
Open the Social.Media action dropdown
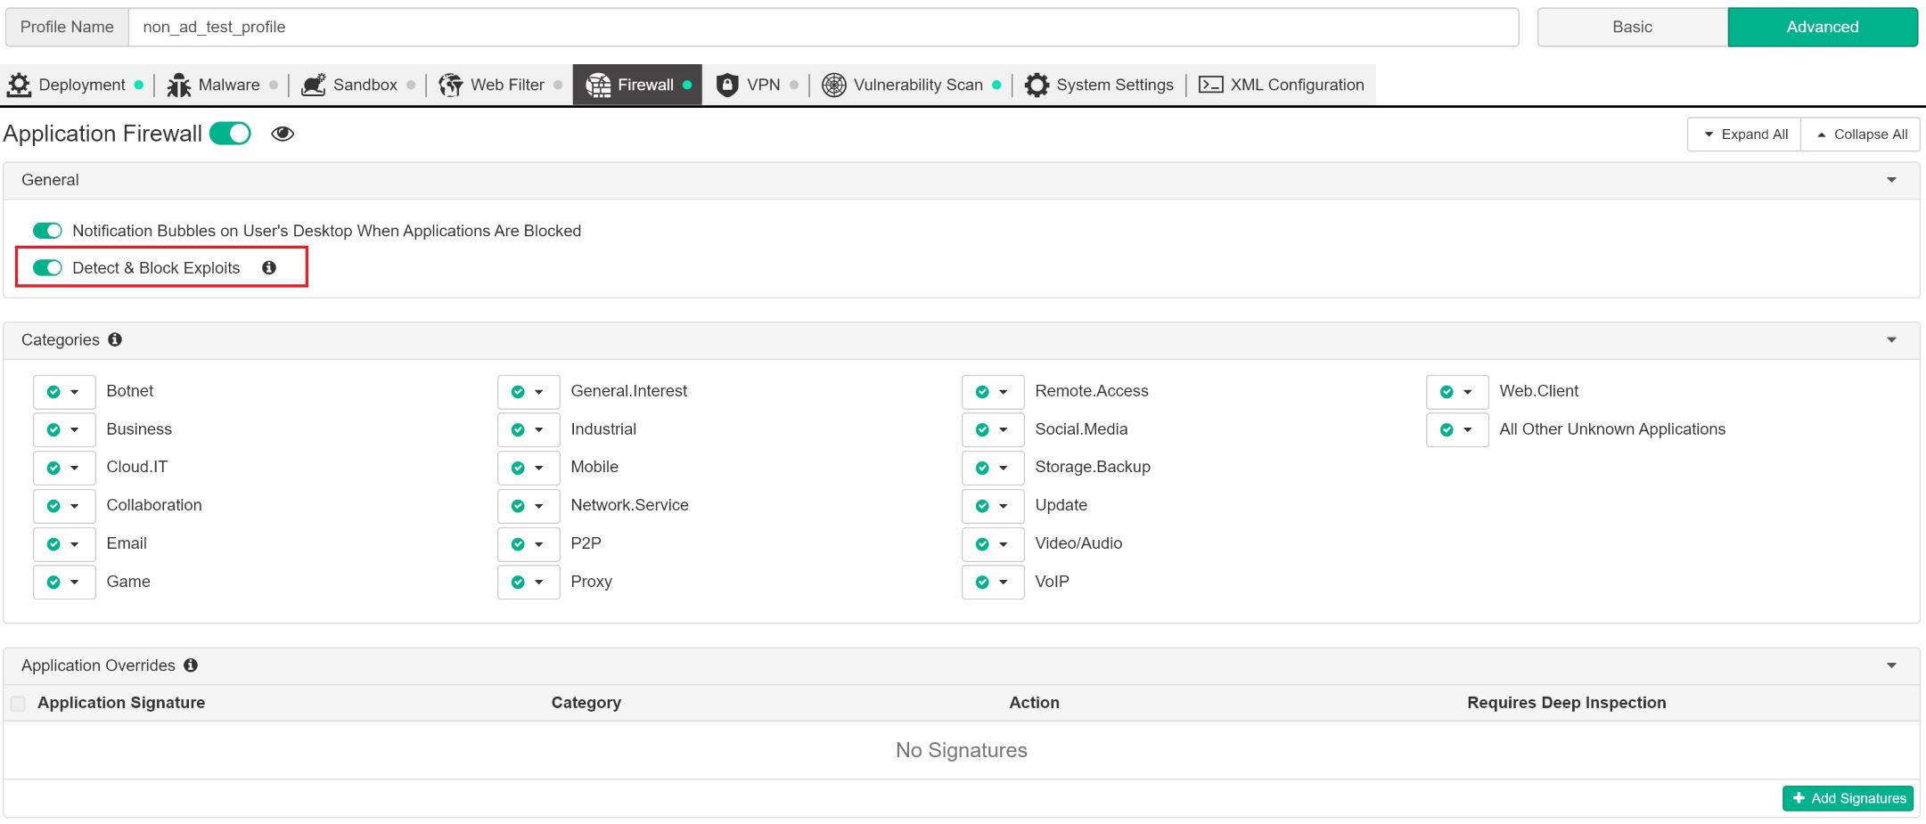tap(993, 430)
